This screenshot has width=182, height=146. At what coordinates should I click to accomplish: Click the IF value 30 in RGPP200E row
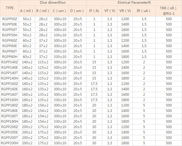point(94,132)
